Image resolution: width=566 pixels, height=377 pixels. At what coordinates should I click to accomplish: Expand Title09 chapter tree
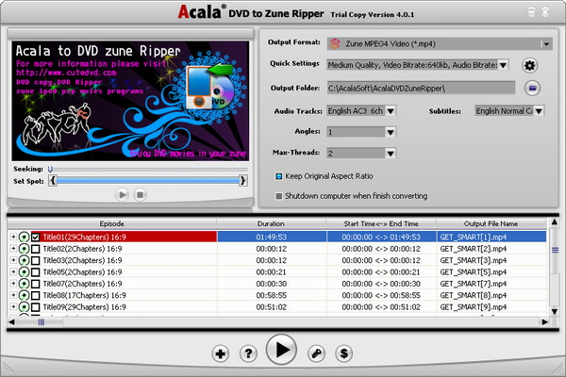tap(13, 306)
